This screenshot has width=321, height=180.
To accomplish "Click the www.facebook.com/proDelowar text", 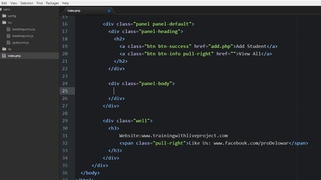I will click(x=251, y=143).
